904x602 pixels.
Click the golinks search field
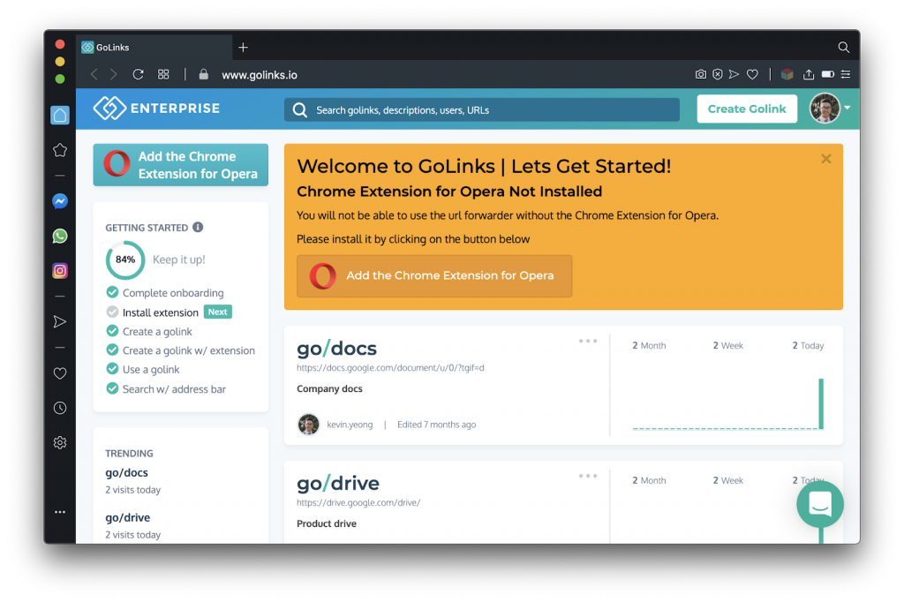tap(481, 109)
